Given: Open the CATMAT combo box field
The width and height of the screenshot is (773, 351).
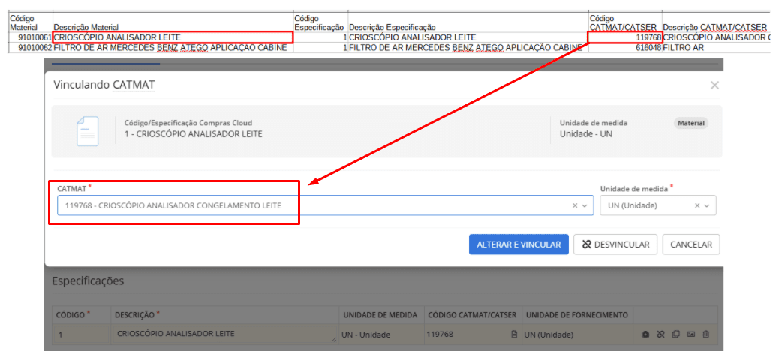Looking at the screenshot, I should click(326, 205).
